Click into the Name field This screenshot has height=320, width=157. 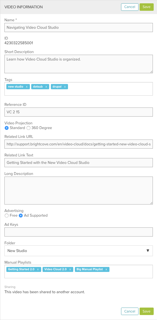(x=78, y=28)
